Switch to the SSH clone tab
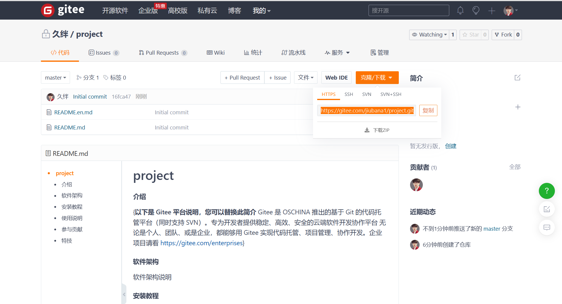This screenshot has height=304, width=562. coord(349,94)
